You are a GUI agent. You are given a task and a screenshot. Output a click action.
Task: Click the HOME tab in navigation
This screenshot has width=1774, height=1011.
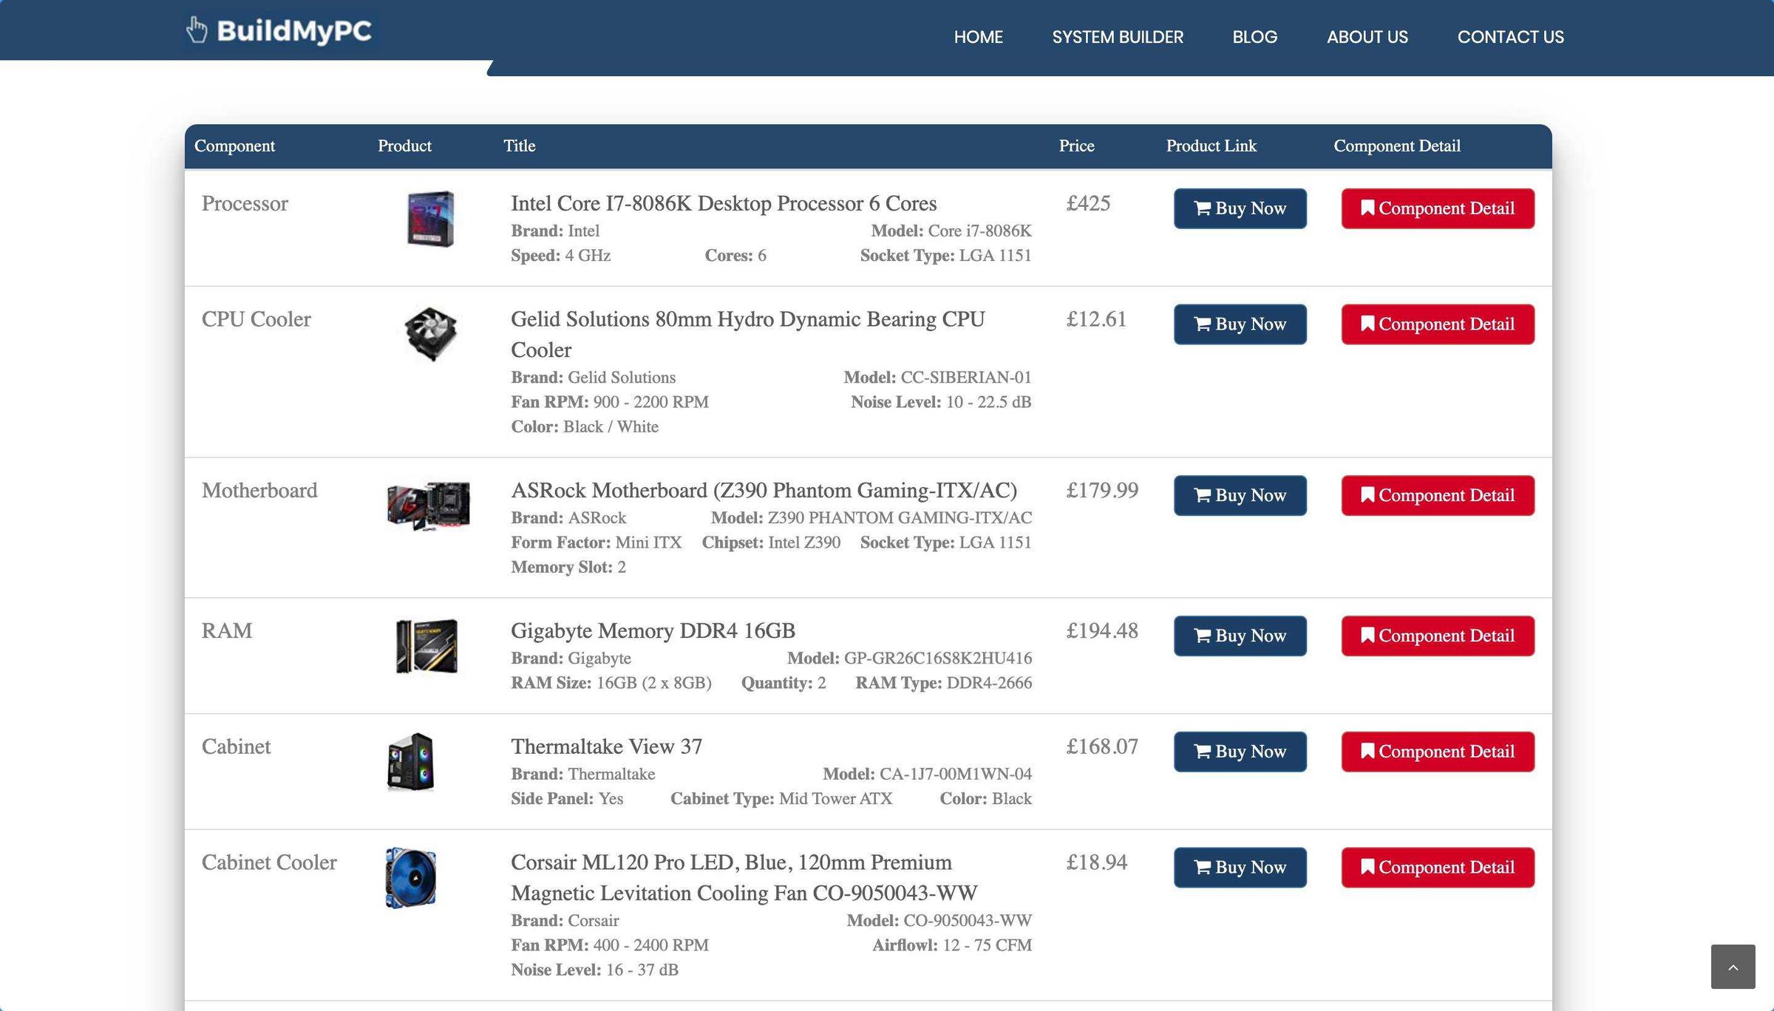pos(979,36)
